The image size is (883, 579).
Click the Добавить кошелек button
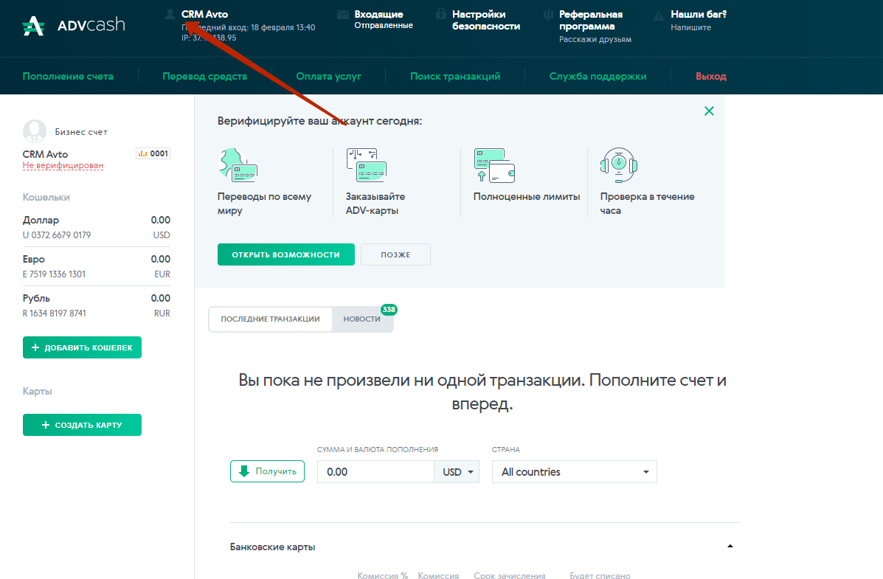pos(82,347)
